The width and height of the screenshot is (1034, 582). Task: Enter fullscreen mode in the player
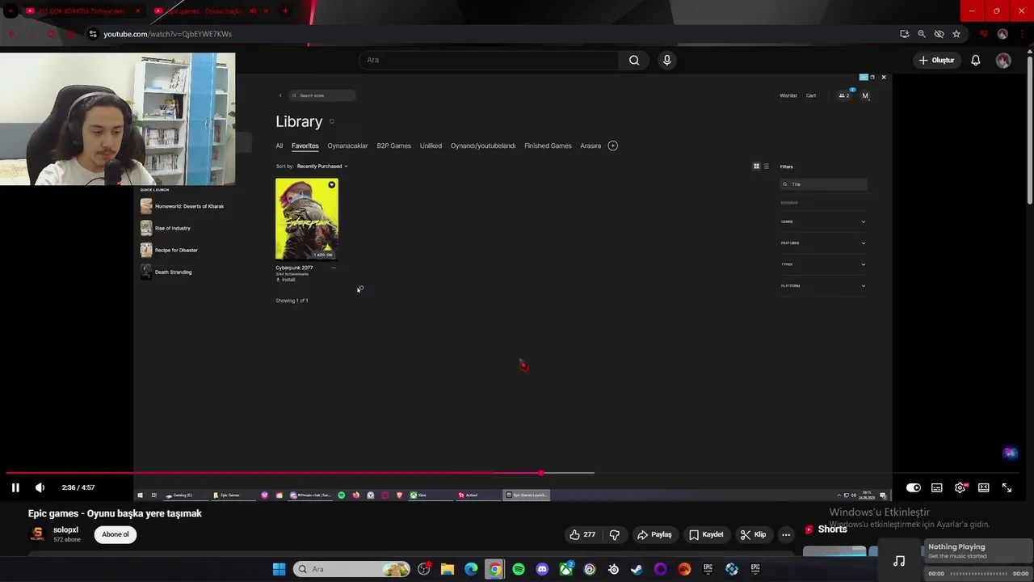(x=1007, y=487)
